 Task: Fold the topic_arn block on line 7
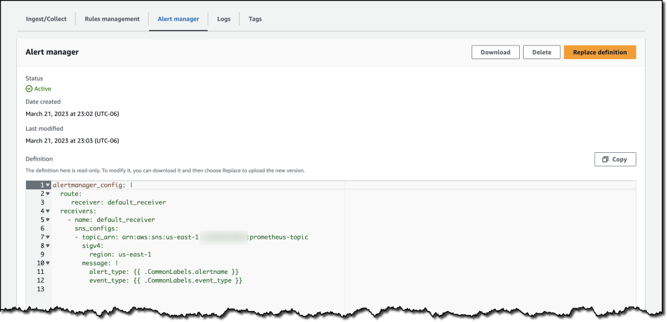48,237
